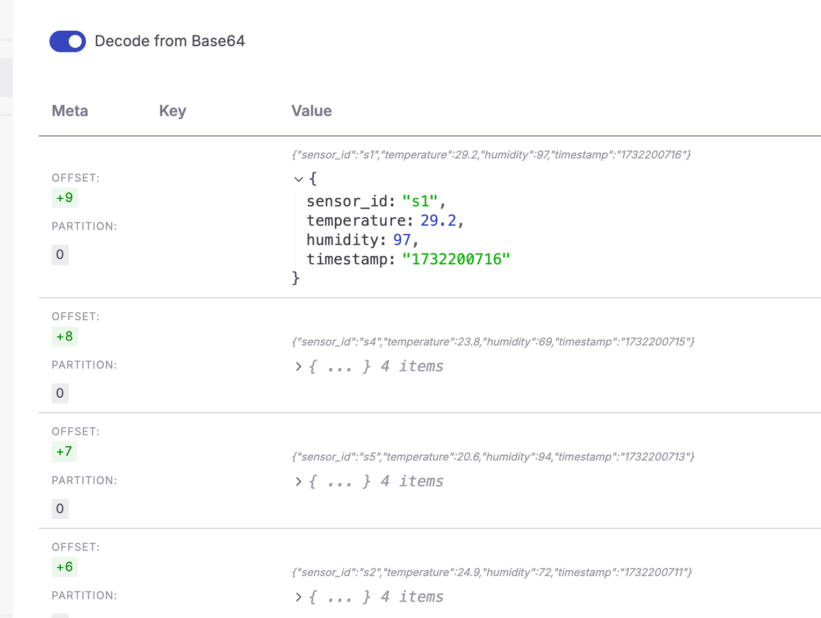
Task: Expand the collapsed JSON for sensor s5
Action: point(299,482)
